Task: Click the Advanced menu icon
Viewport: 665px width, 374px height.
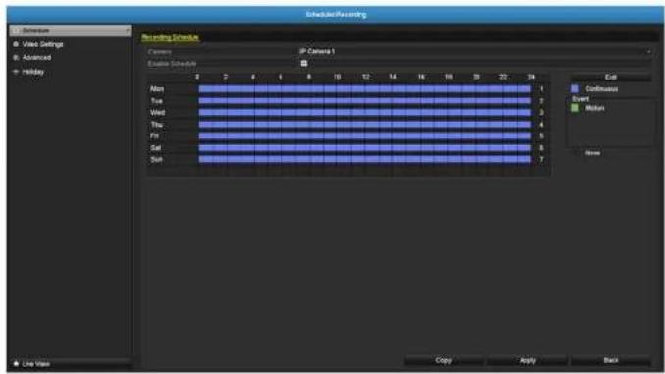Action: coord(16,57)
